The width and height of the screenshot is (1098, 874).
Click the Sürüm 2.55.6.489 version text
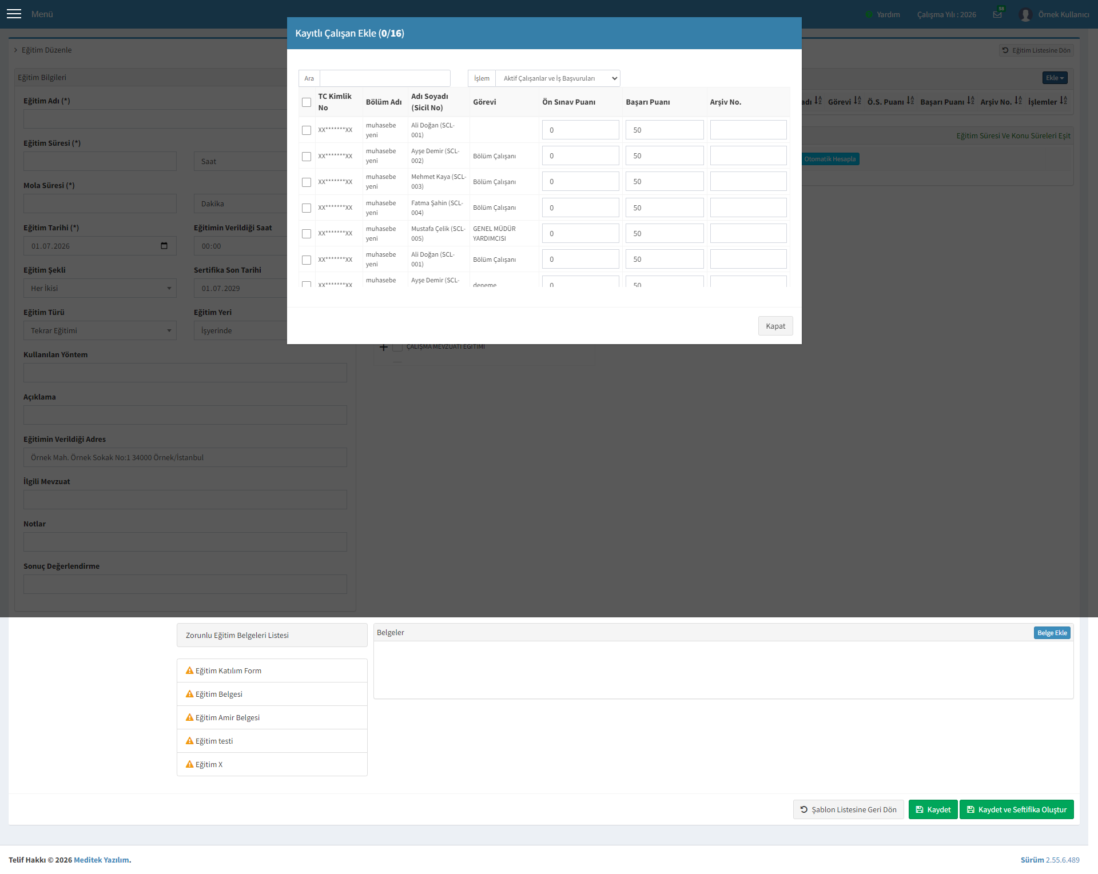[x=1050, y=860]
